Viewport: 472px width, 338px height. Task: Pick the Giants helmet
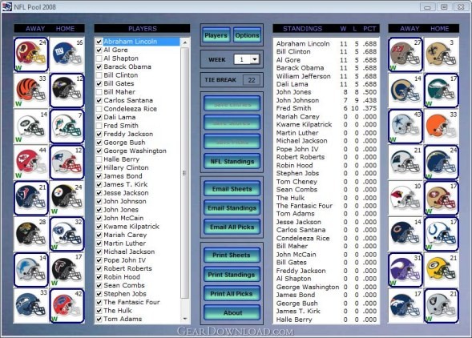coord(67,54)
